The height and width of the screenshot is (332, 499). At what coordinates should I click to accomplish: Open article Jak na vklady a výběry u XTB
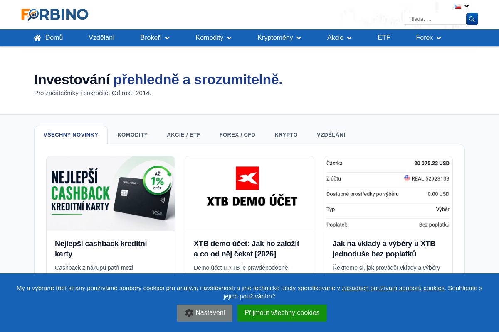pos(384,249)
